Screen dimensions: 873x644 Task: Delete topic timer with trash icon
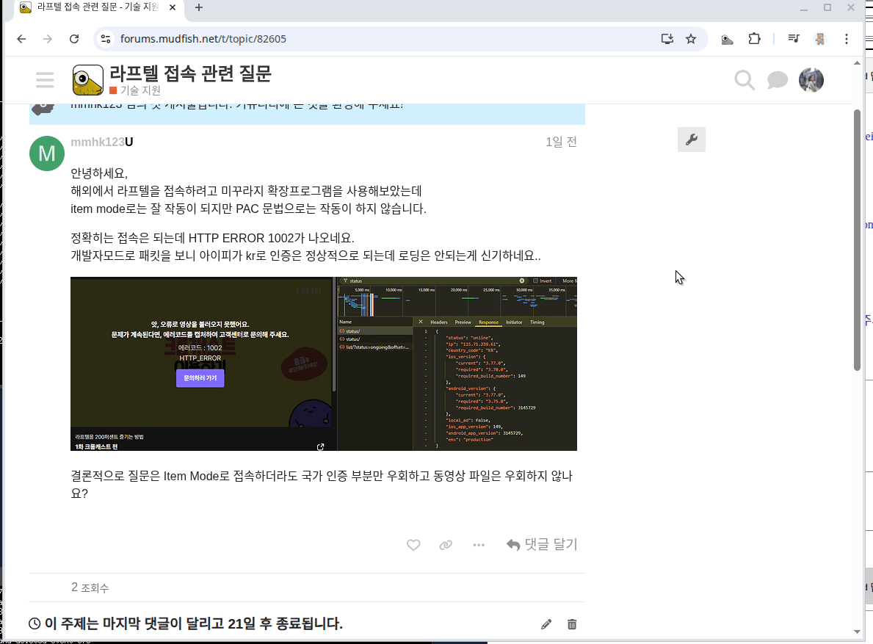[x=572, y=624]
